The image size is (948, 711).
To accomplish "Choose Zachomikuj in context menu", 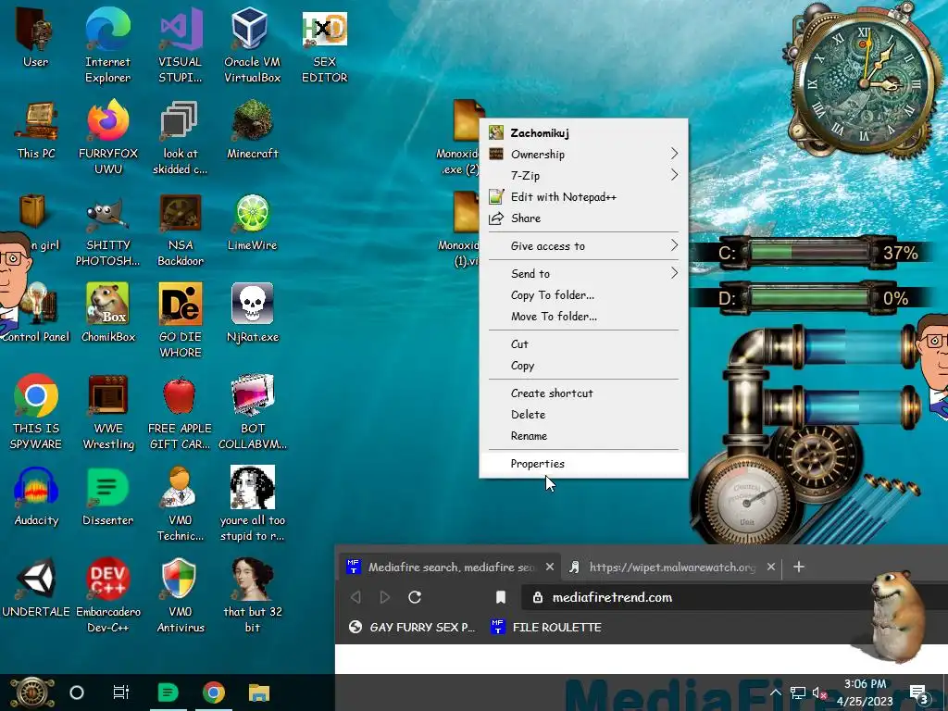I will (x=583, y=133).
